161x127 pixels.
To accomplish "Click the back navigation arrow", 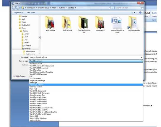I will tap(14, 8).
